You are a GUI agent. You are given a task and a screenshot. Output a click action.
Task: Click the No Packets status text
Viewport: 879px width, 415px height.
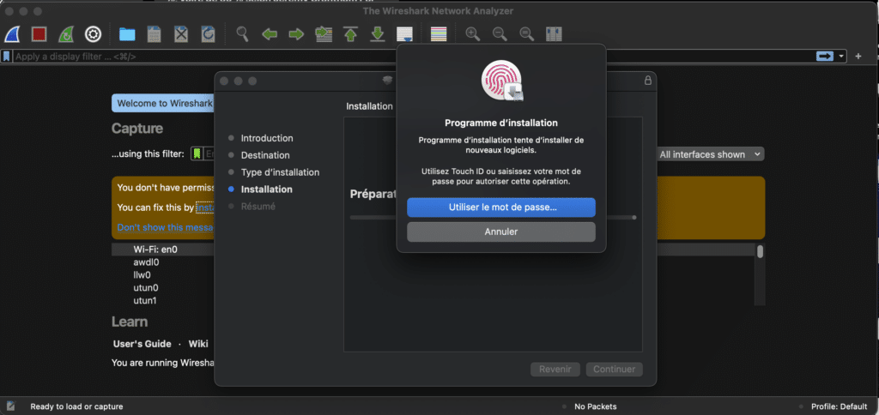pyautogui.click(x=596, y=406)
